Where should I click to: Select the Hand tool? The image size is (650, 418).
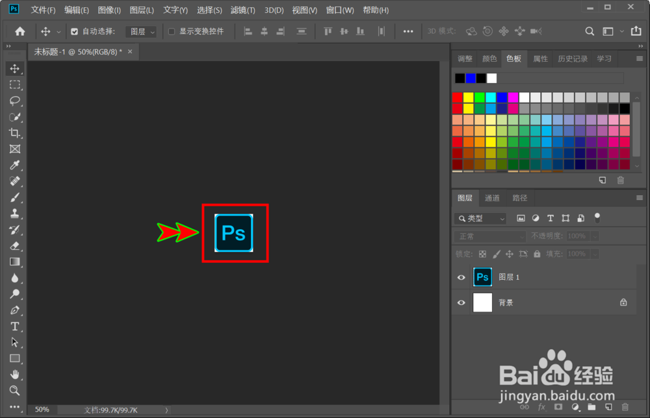click(x=15, y=375)
